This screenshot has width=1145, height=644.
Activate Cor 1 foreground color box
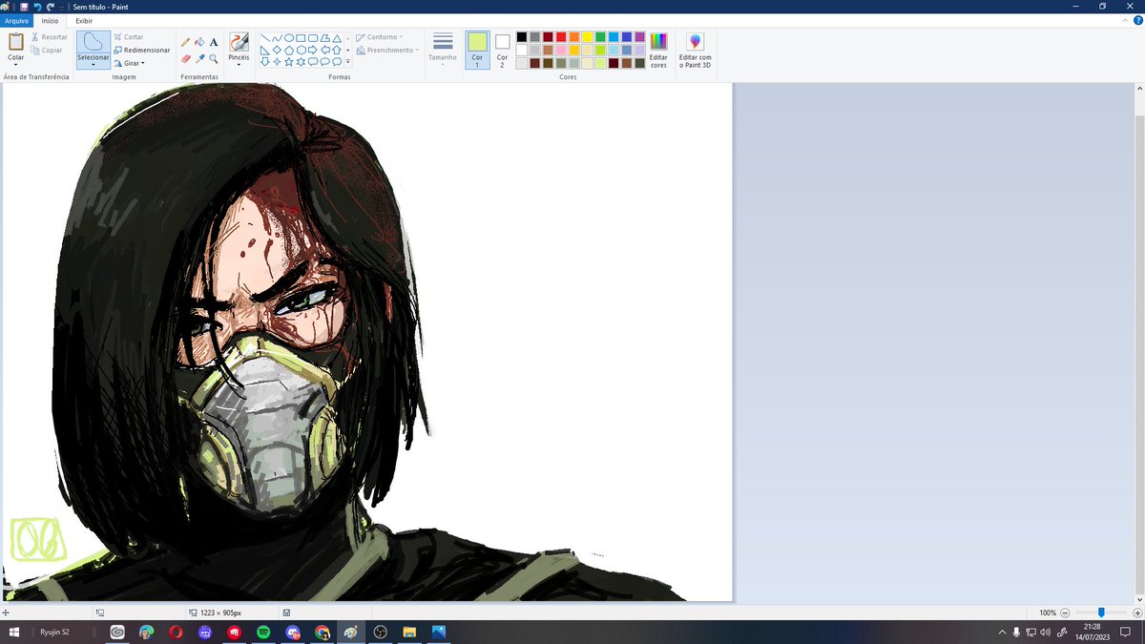477,50
